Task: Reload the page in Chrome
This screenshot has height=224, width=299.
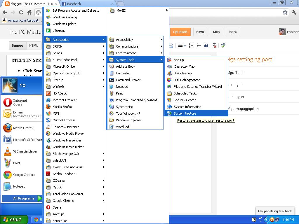Action: [21, 13]
